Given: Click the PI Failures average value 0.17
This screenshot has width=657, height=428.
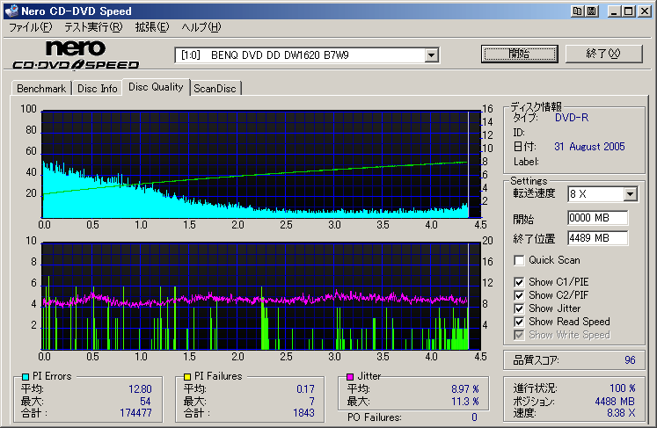Looking at the screenshot, I should click(x=305, y=389).
